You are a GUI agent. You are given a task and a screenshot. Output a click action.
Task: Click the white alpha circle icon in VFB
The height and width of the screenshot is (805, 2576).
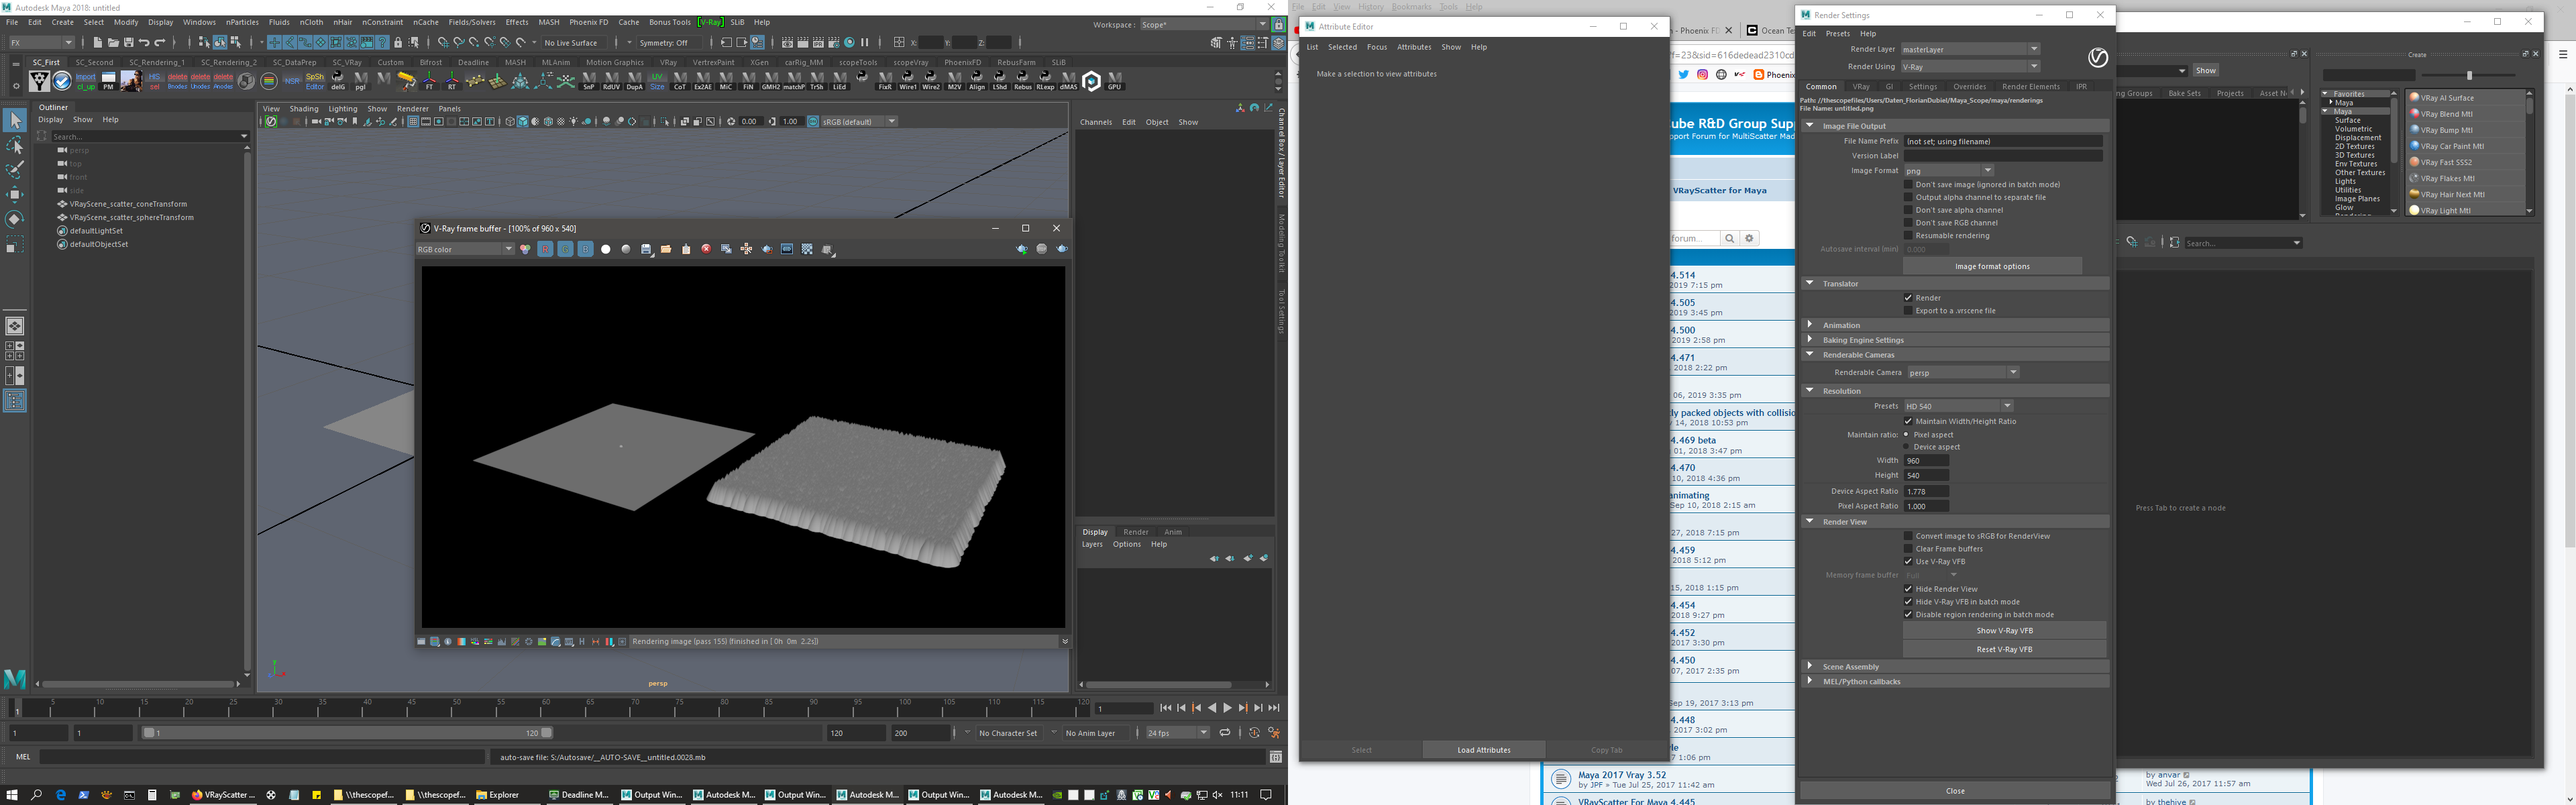coord(606,249)
